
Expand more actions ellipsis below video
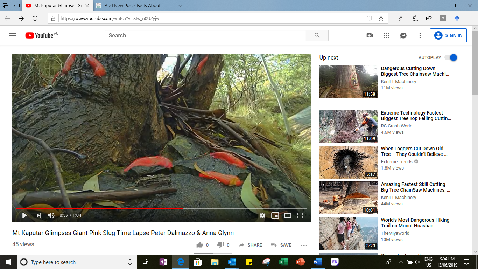click(x=304, y=245)
